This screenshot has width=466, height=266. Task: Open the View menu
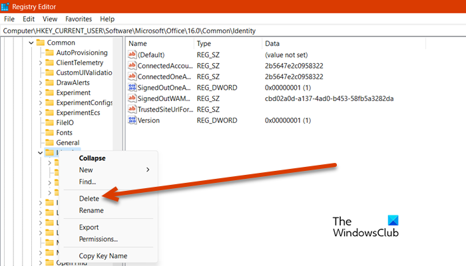pos(50,19)
